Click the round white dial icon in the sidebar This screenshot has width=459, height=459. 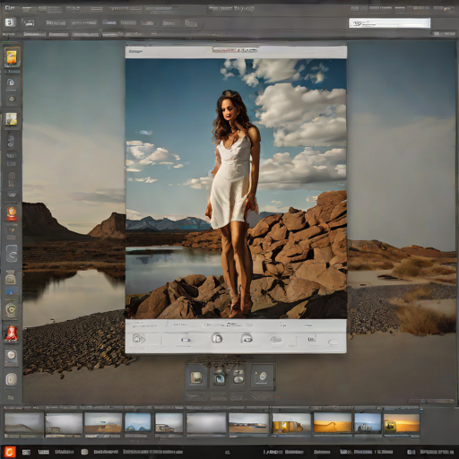[x=11, y=355]
